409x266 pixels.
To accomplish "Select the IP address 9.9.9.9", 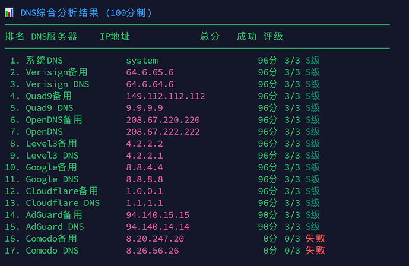I will [x=145, y=108].
